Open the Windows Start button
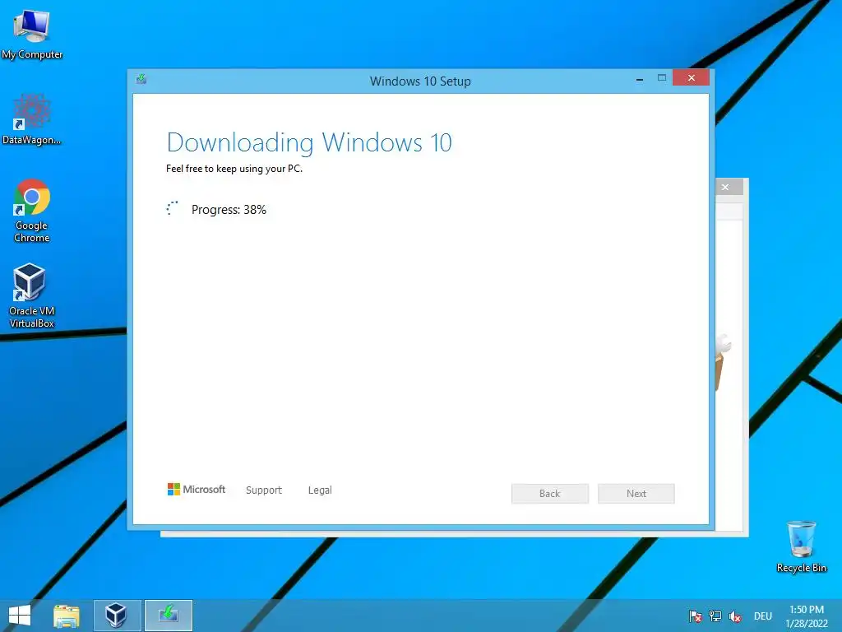Viewport: 842px width, 632px height. tap(20, 616)
